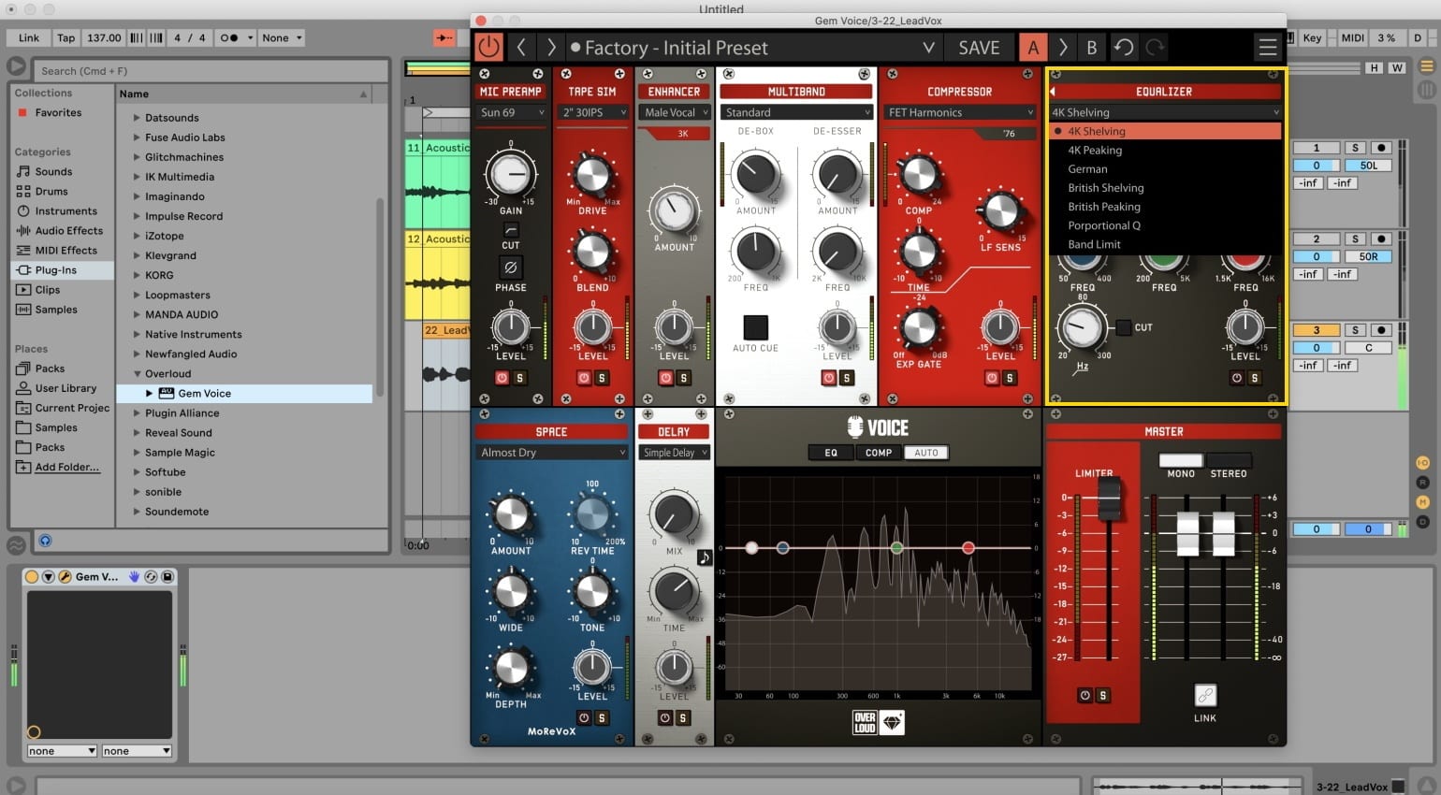Solo the Delay module

pos(683,718)
